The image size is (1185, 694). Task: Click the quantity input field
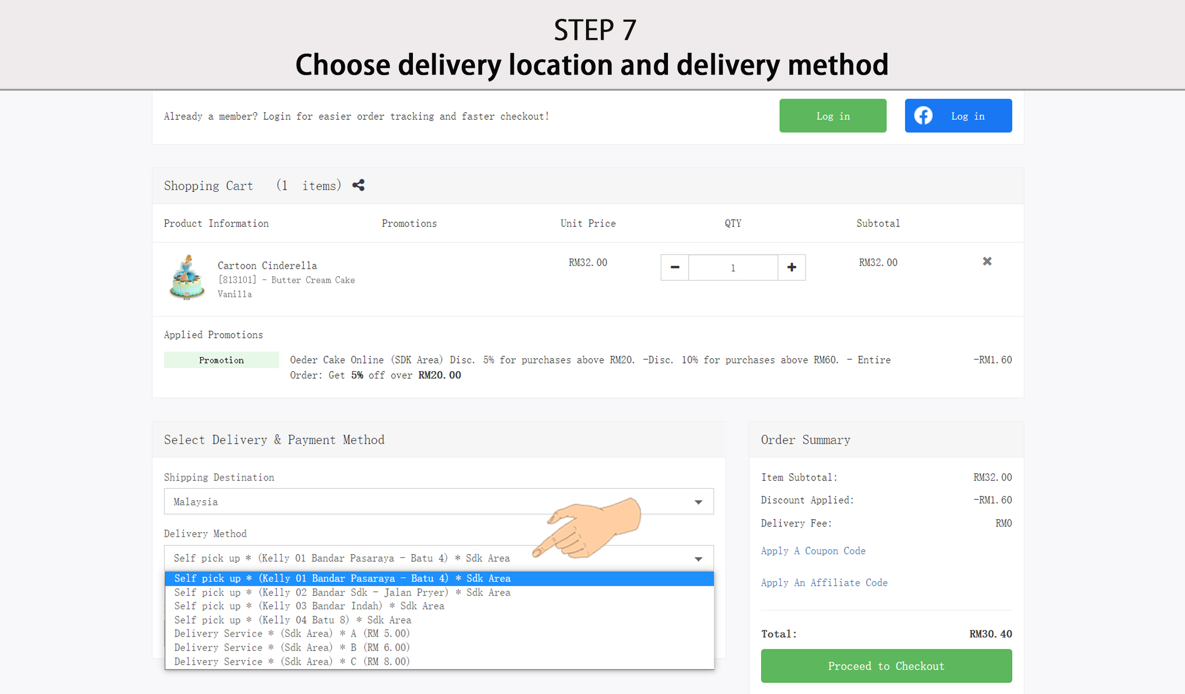point(733,267)
